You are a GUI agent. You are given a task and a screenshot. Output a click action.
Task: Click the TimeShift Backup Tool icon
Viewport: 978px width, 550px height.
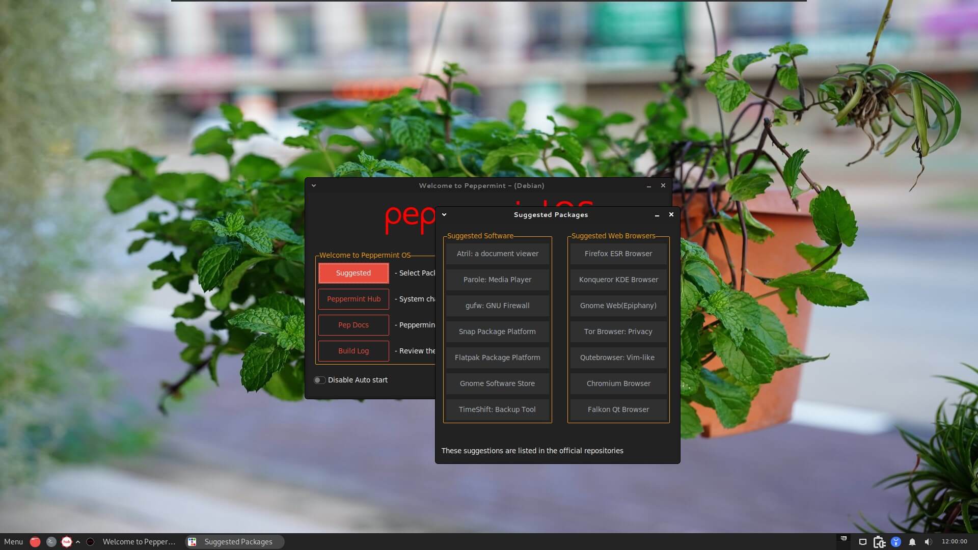497,409
